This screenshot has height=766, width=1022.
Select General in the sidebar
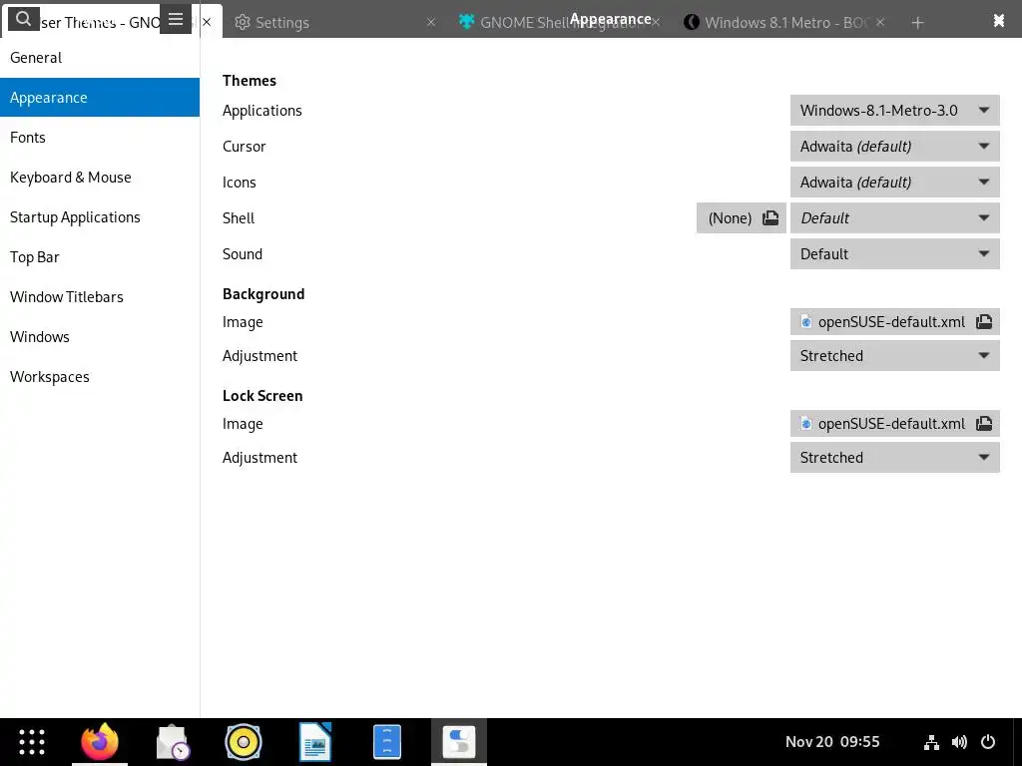pos(100,57)
